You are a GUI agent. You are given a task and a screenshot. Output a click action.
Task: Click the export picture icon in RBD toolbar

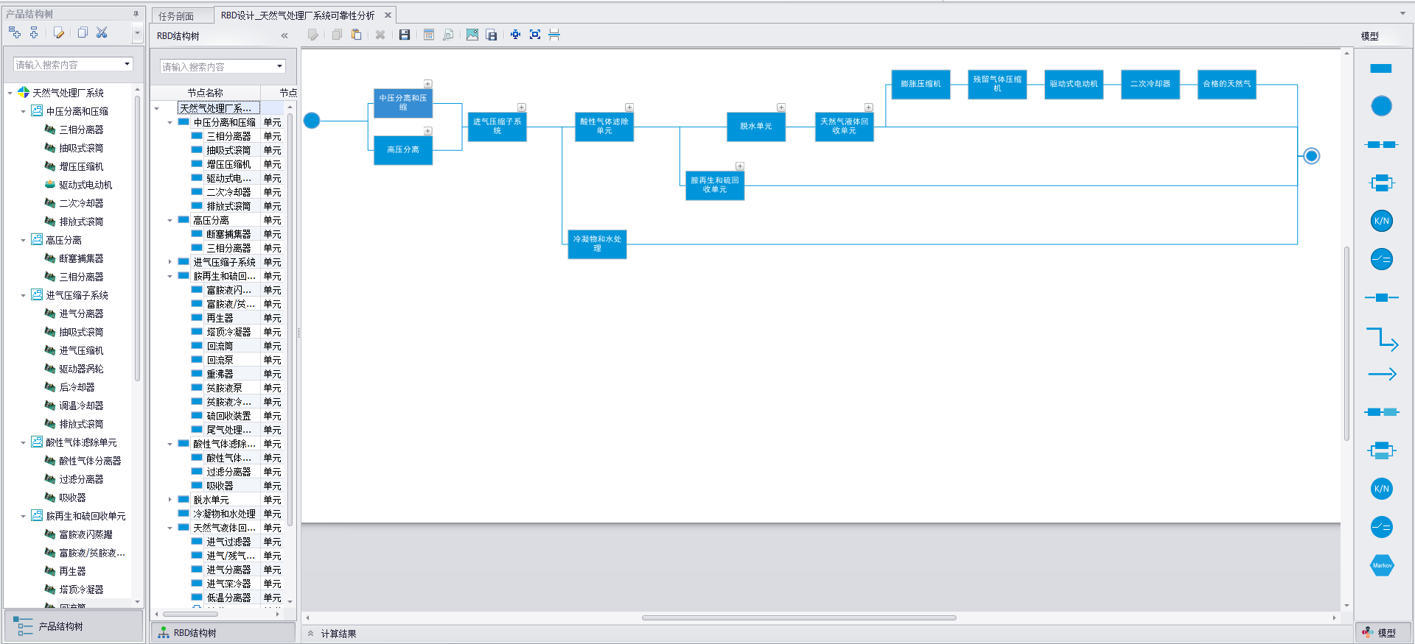pyautogui.click(x=472, y=35)
